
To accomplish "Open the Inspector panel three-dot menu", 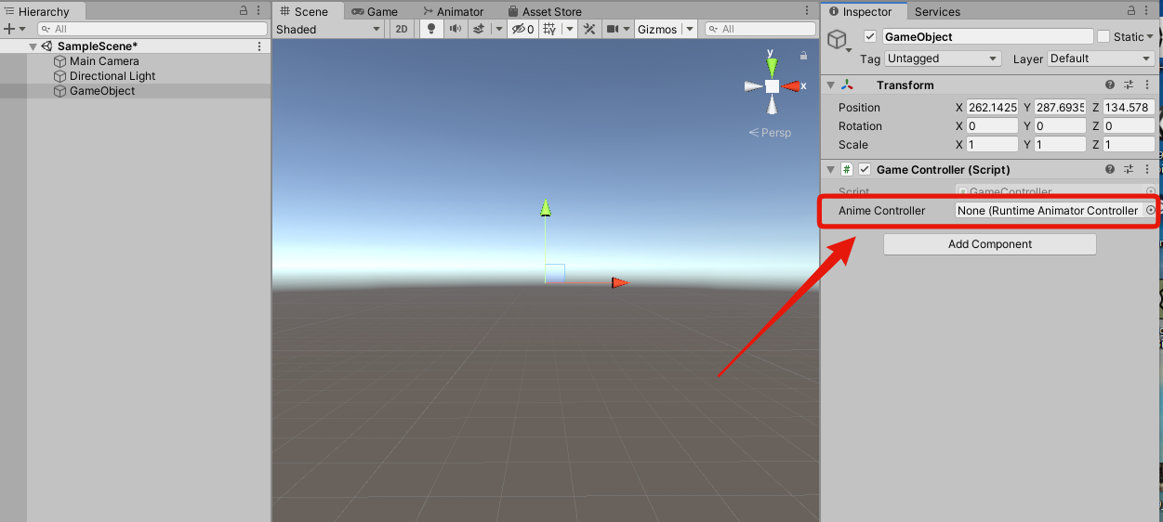I will click(x=1146, y=10).
